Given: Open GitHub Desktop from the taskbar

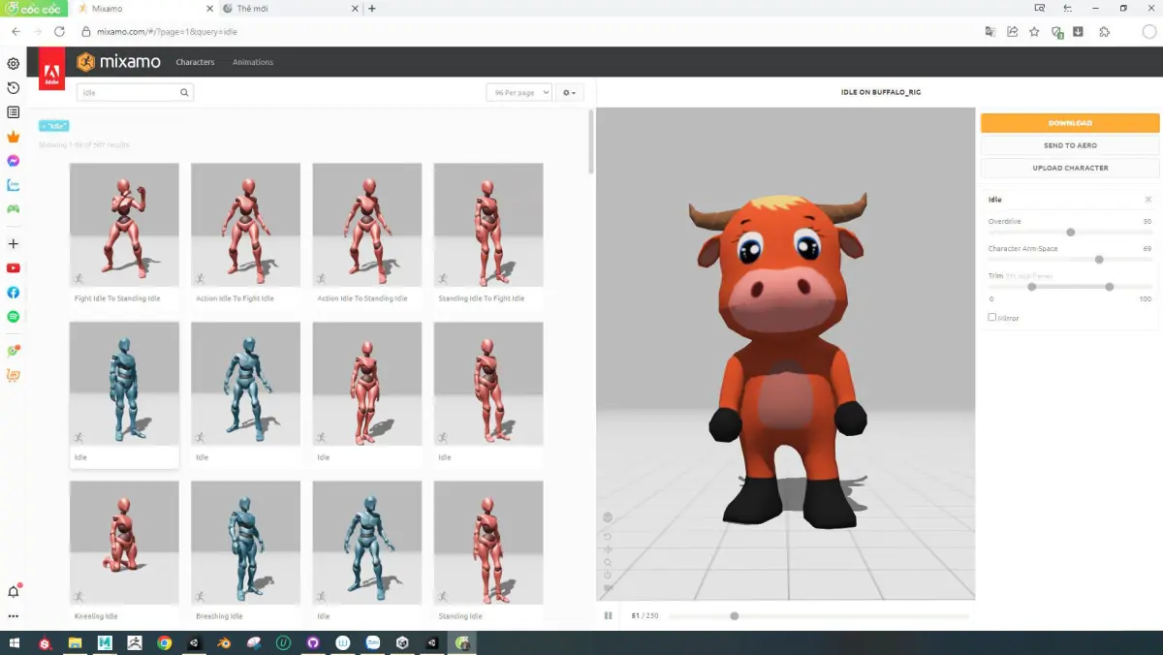Looking at the screenshot, I should [313, 642].
